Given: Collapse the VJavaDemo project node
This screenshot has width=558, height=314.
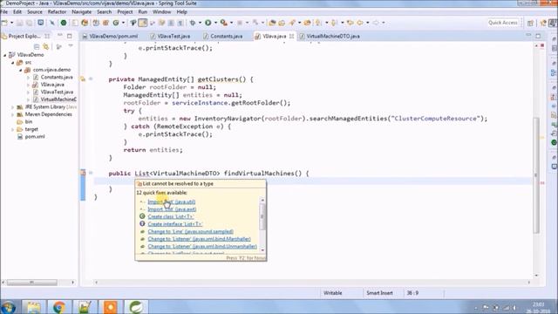Looking at the screenshot, I should [5, 55].
